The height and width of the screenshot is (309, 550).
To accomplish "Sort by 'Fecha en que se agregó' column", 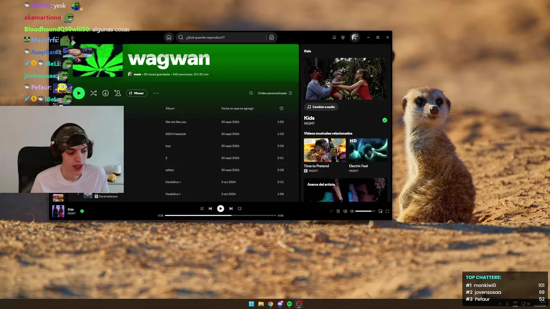I will (x=237, y=109).
